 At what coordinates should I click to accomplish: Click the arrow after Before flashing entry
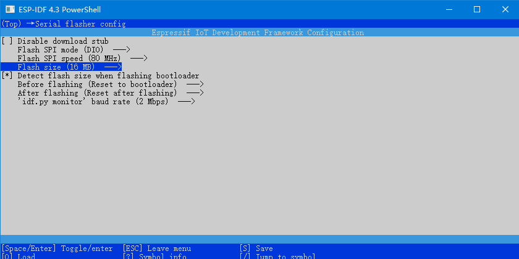pyautogui.click(x=195, y=84)
